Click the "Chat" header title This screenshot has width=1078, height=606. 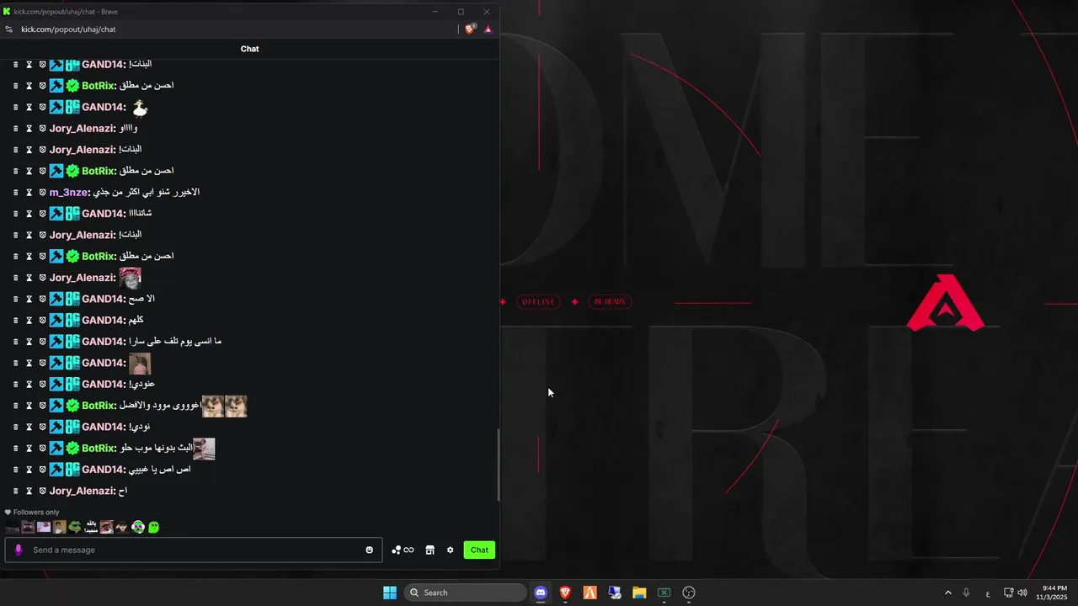click(x=249, y=49)
